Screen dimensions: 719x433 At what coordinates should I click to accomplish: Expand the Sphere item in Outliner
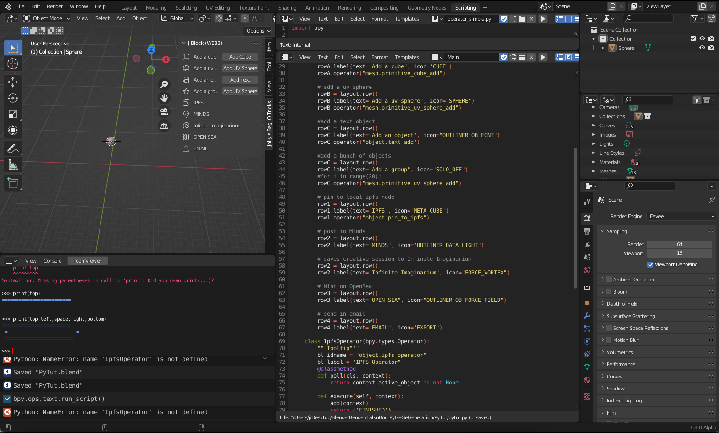point(603,48)
